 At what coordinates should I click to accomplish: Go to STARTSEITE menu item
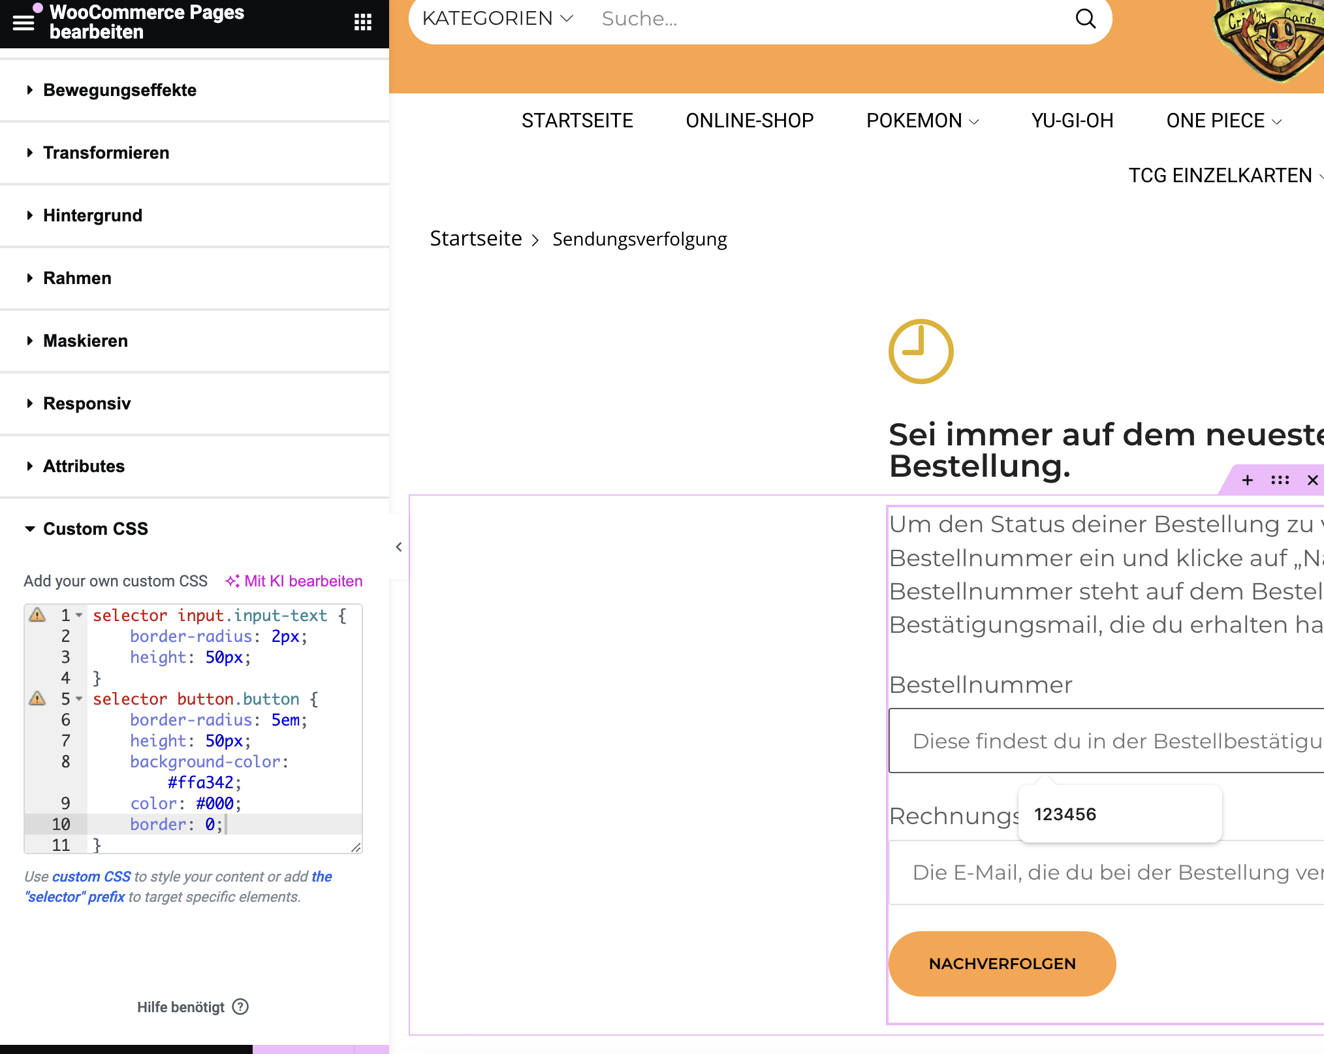click(x=577, y=121)
